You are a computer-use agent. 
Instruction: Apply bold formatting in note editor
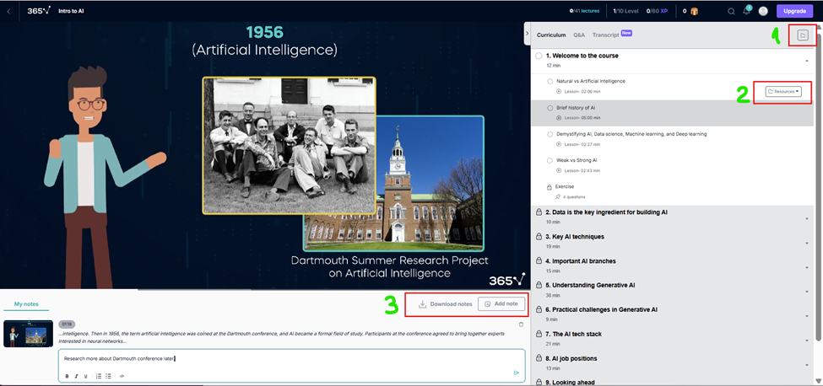point(68,376)
